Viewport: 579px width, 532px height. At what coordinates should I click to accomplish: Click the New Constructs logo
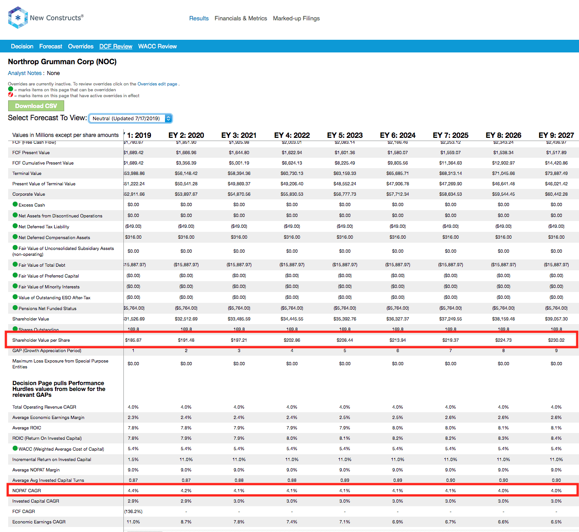[46, 18]
